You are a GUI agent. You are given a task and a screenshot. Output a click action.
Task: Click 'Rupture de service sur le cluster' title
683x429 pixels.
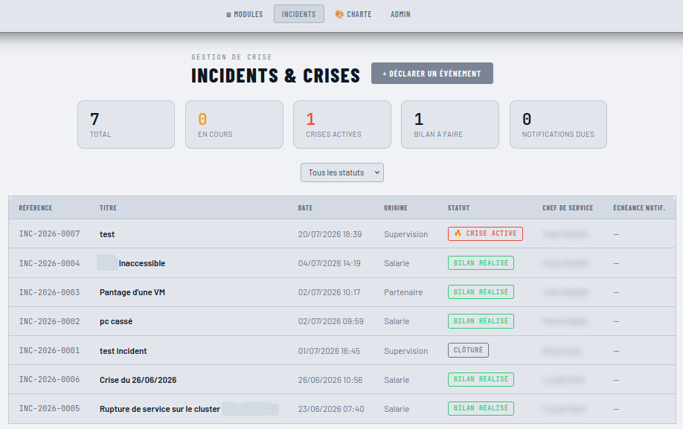[x=159, y=409]
